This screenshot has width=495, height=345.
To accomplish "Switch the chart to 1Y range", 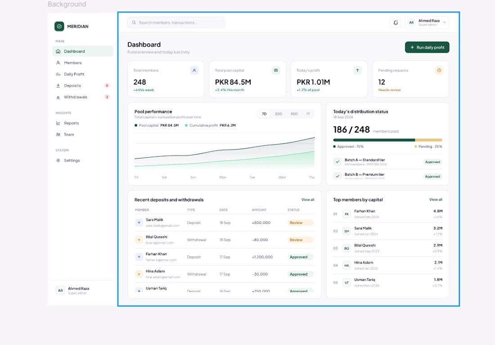I will [308, 114].
